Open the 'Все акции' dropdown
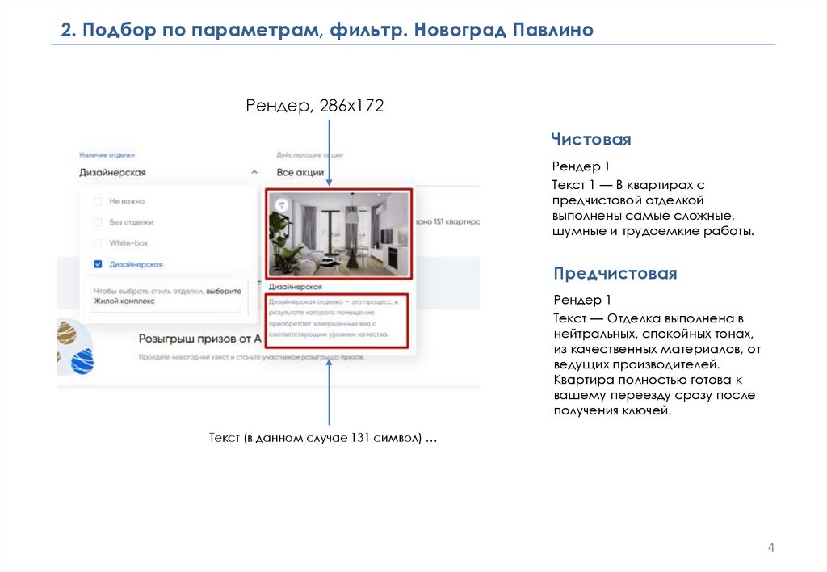Image resolution: width=827 pixels, height=572 pixels. [x=300, y=172]
